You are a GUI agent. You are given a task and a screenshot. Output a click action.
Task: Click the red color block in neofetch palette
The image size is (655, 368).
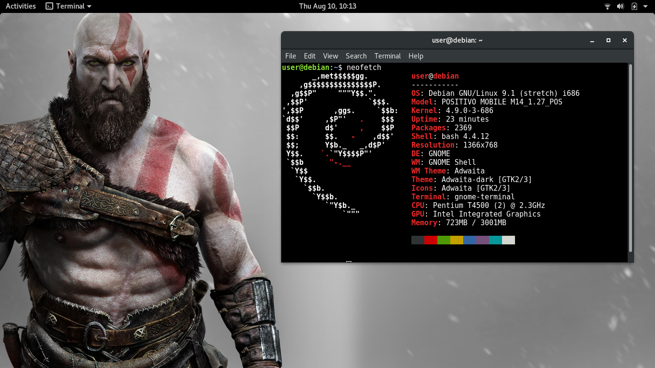[431, 240]
